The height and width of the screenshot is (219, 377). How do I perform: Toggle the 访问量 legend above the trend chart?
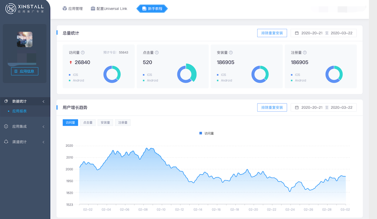tap(207, 133)
